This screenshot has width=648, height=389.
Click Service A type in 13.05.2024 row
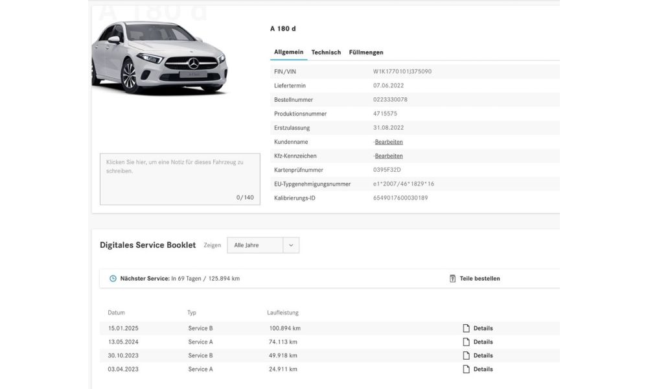(200, 342)
